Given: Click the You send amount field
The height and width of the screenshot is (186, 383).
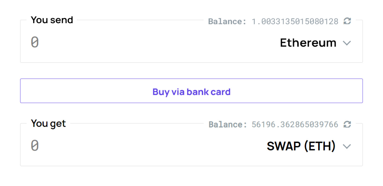Looking at the screenshot, I should coord(106,42).
